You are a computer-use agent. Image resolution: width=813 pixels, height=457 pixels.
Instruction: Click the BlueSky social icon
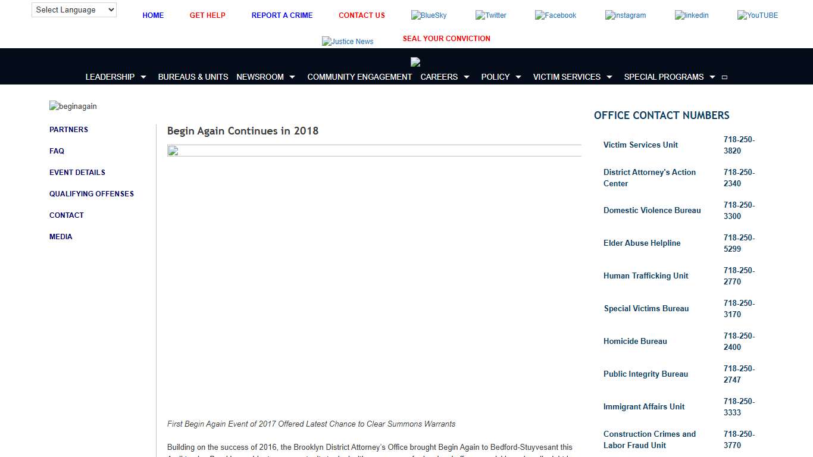tap(429, 15)
